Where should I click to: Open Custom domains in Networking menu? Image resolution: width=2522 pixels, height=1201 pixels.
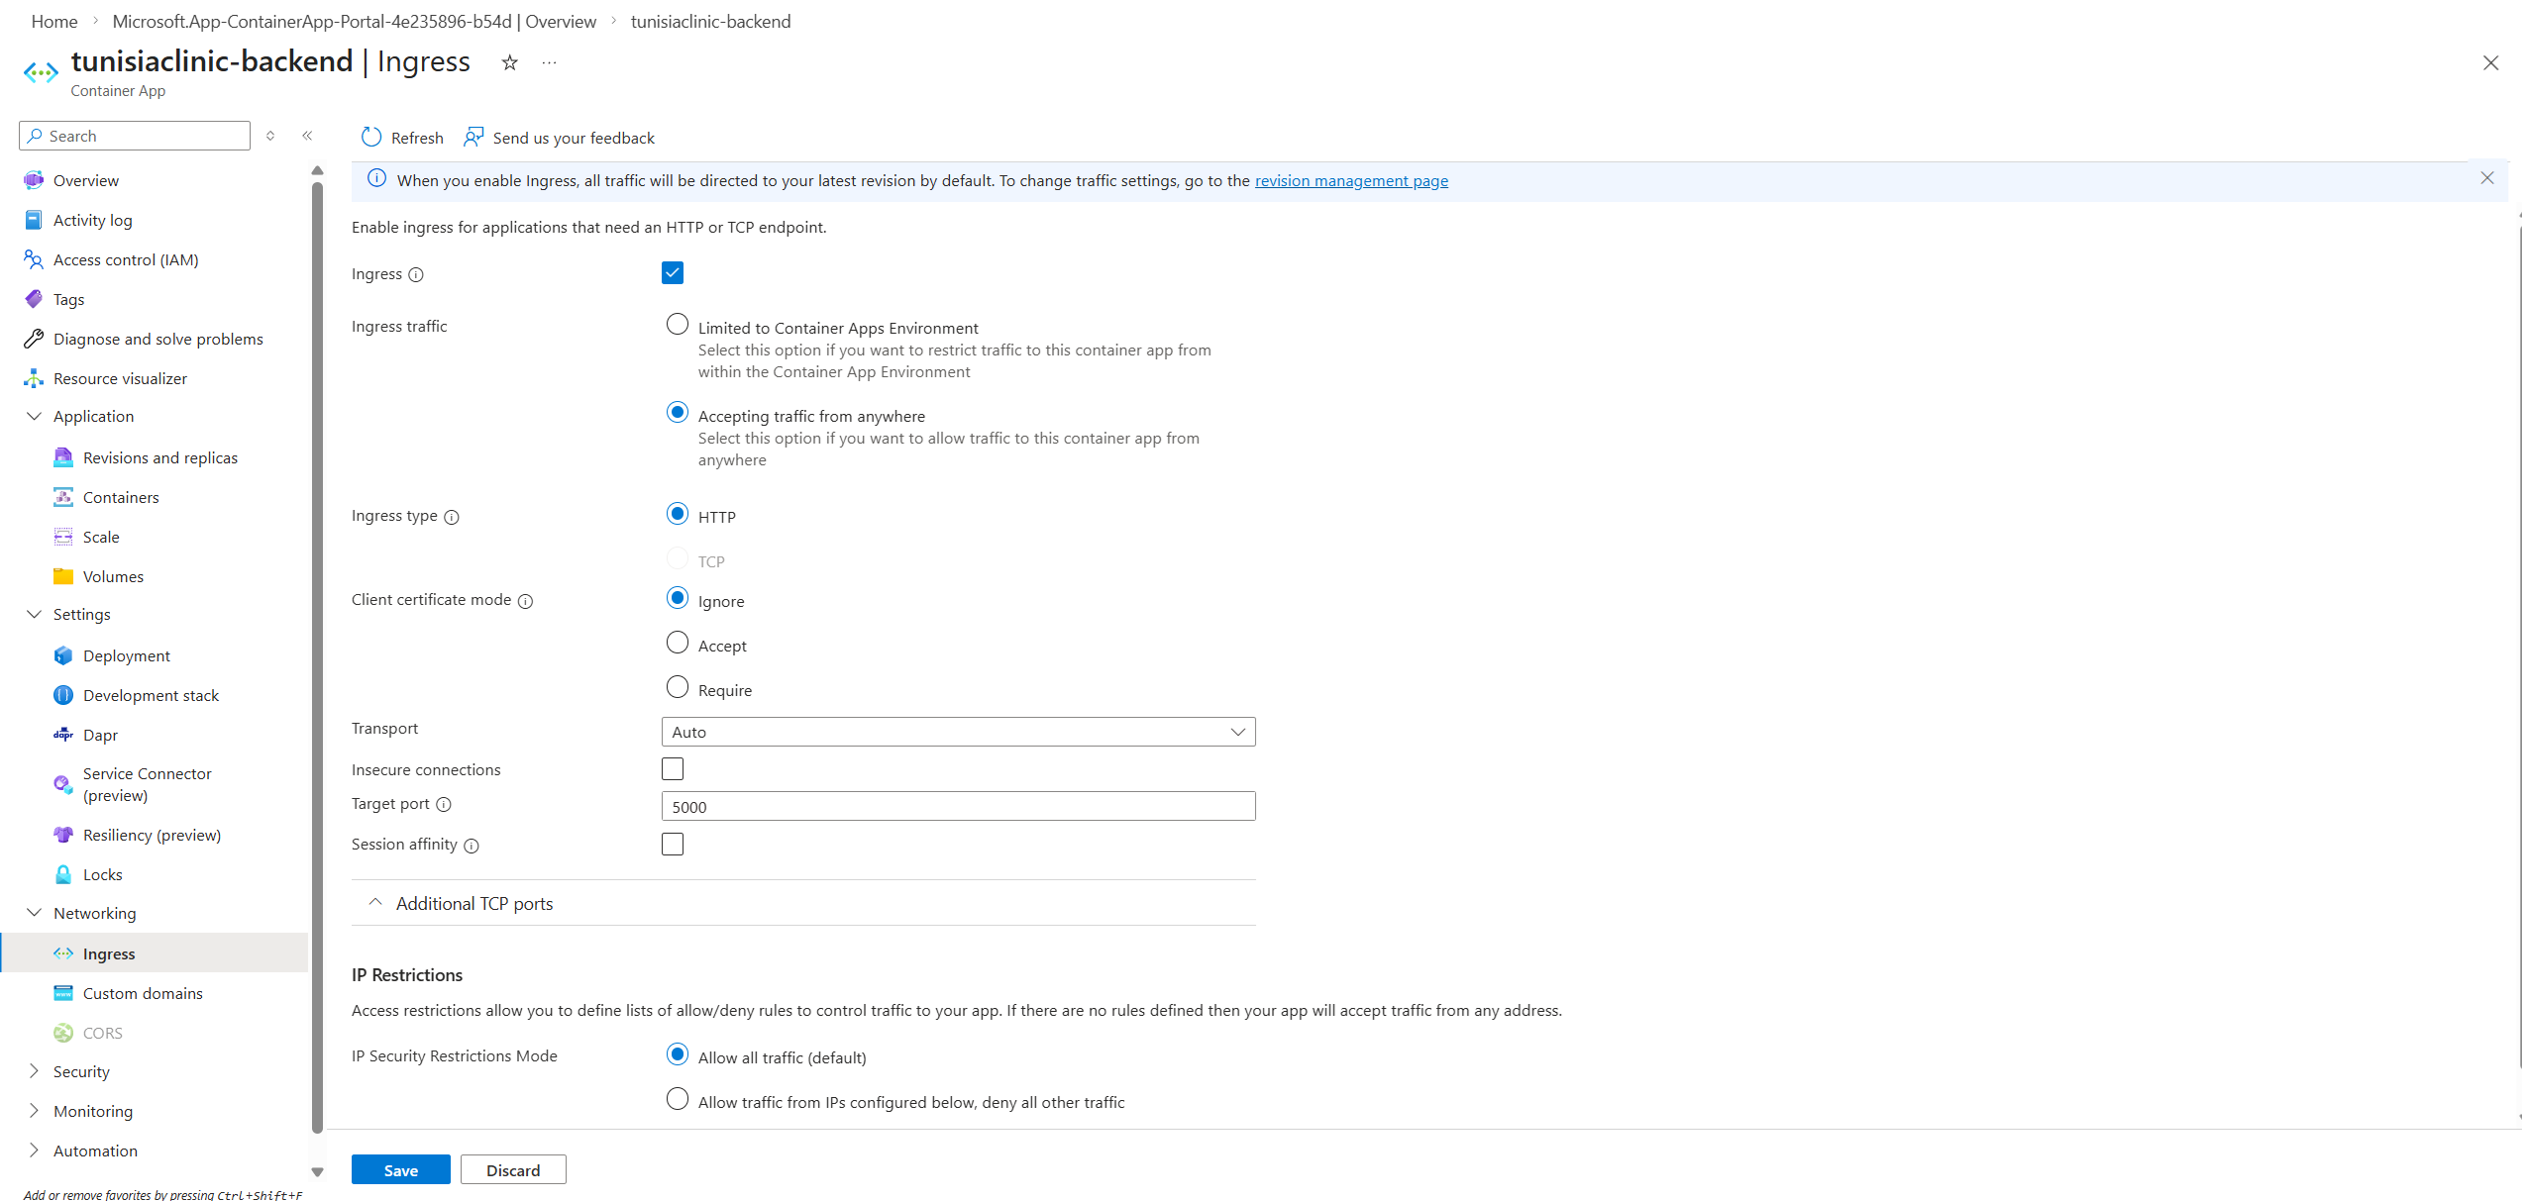click(x=143, y=993)
